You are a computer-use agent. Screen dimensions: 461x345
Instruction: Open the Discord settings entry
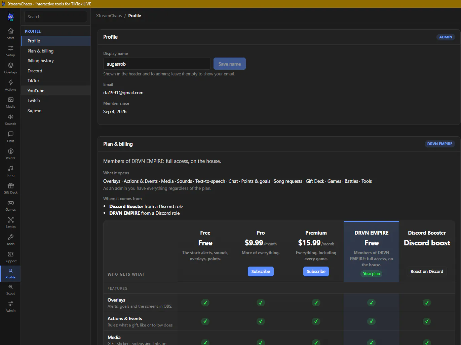tap(56, 71)
